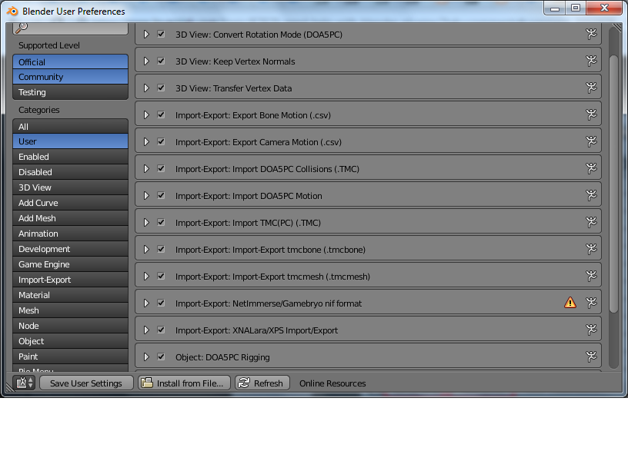Click community icon on Export Bone Motion row
The image size is (628, 461).
point(591,114)
